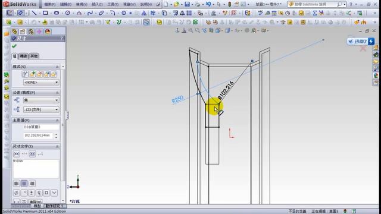381x214 pixels.
Task: Open the tolerance type 無 dropdown
Action: click(41, 100)
